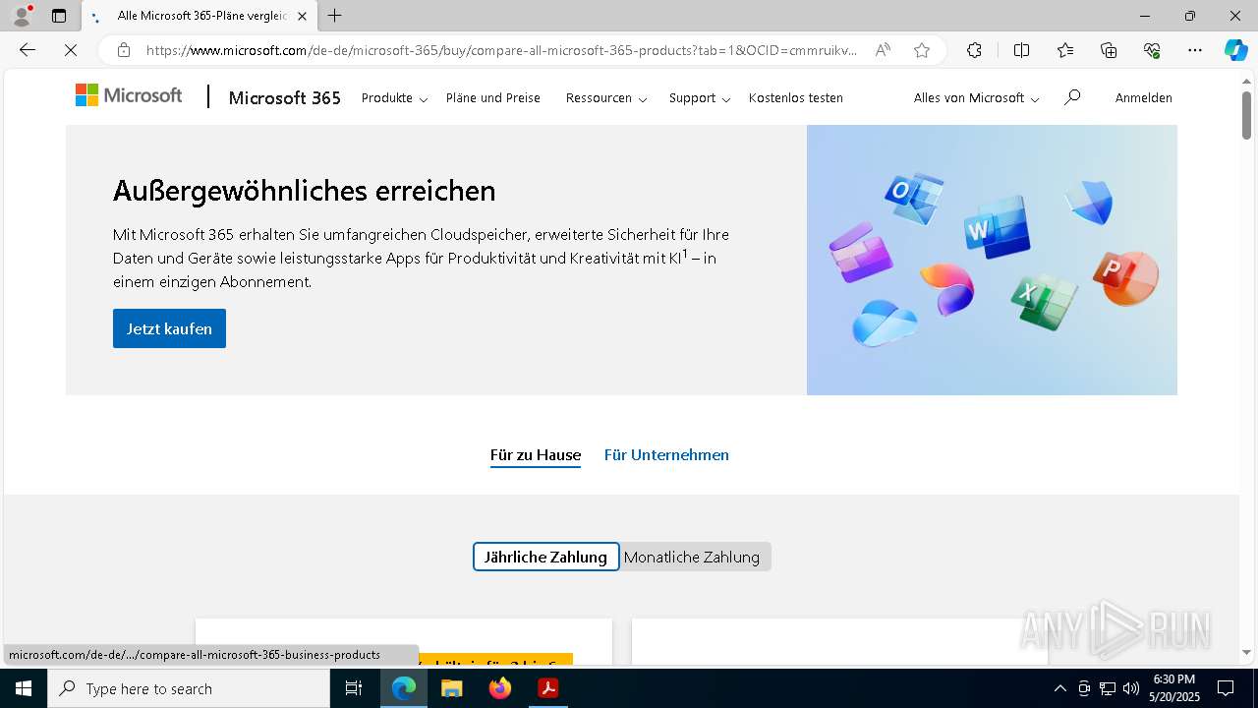Open the Windows Start menu
The image size is (1258, 708).
point(24,688)
